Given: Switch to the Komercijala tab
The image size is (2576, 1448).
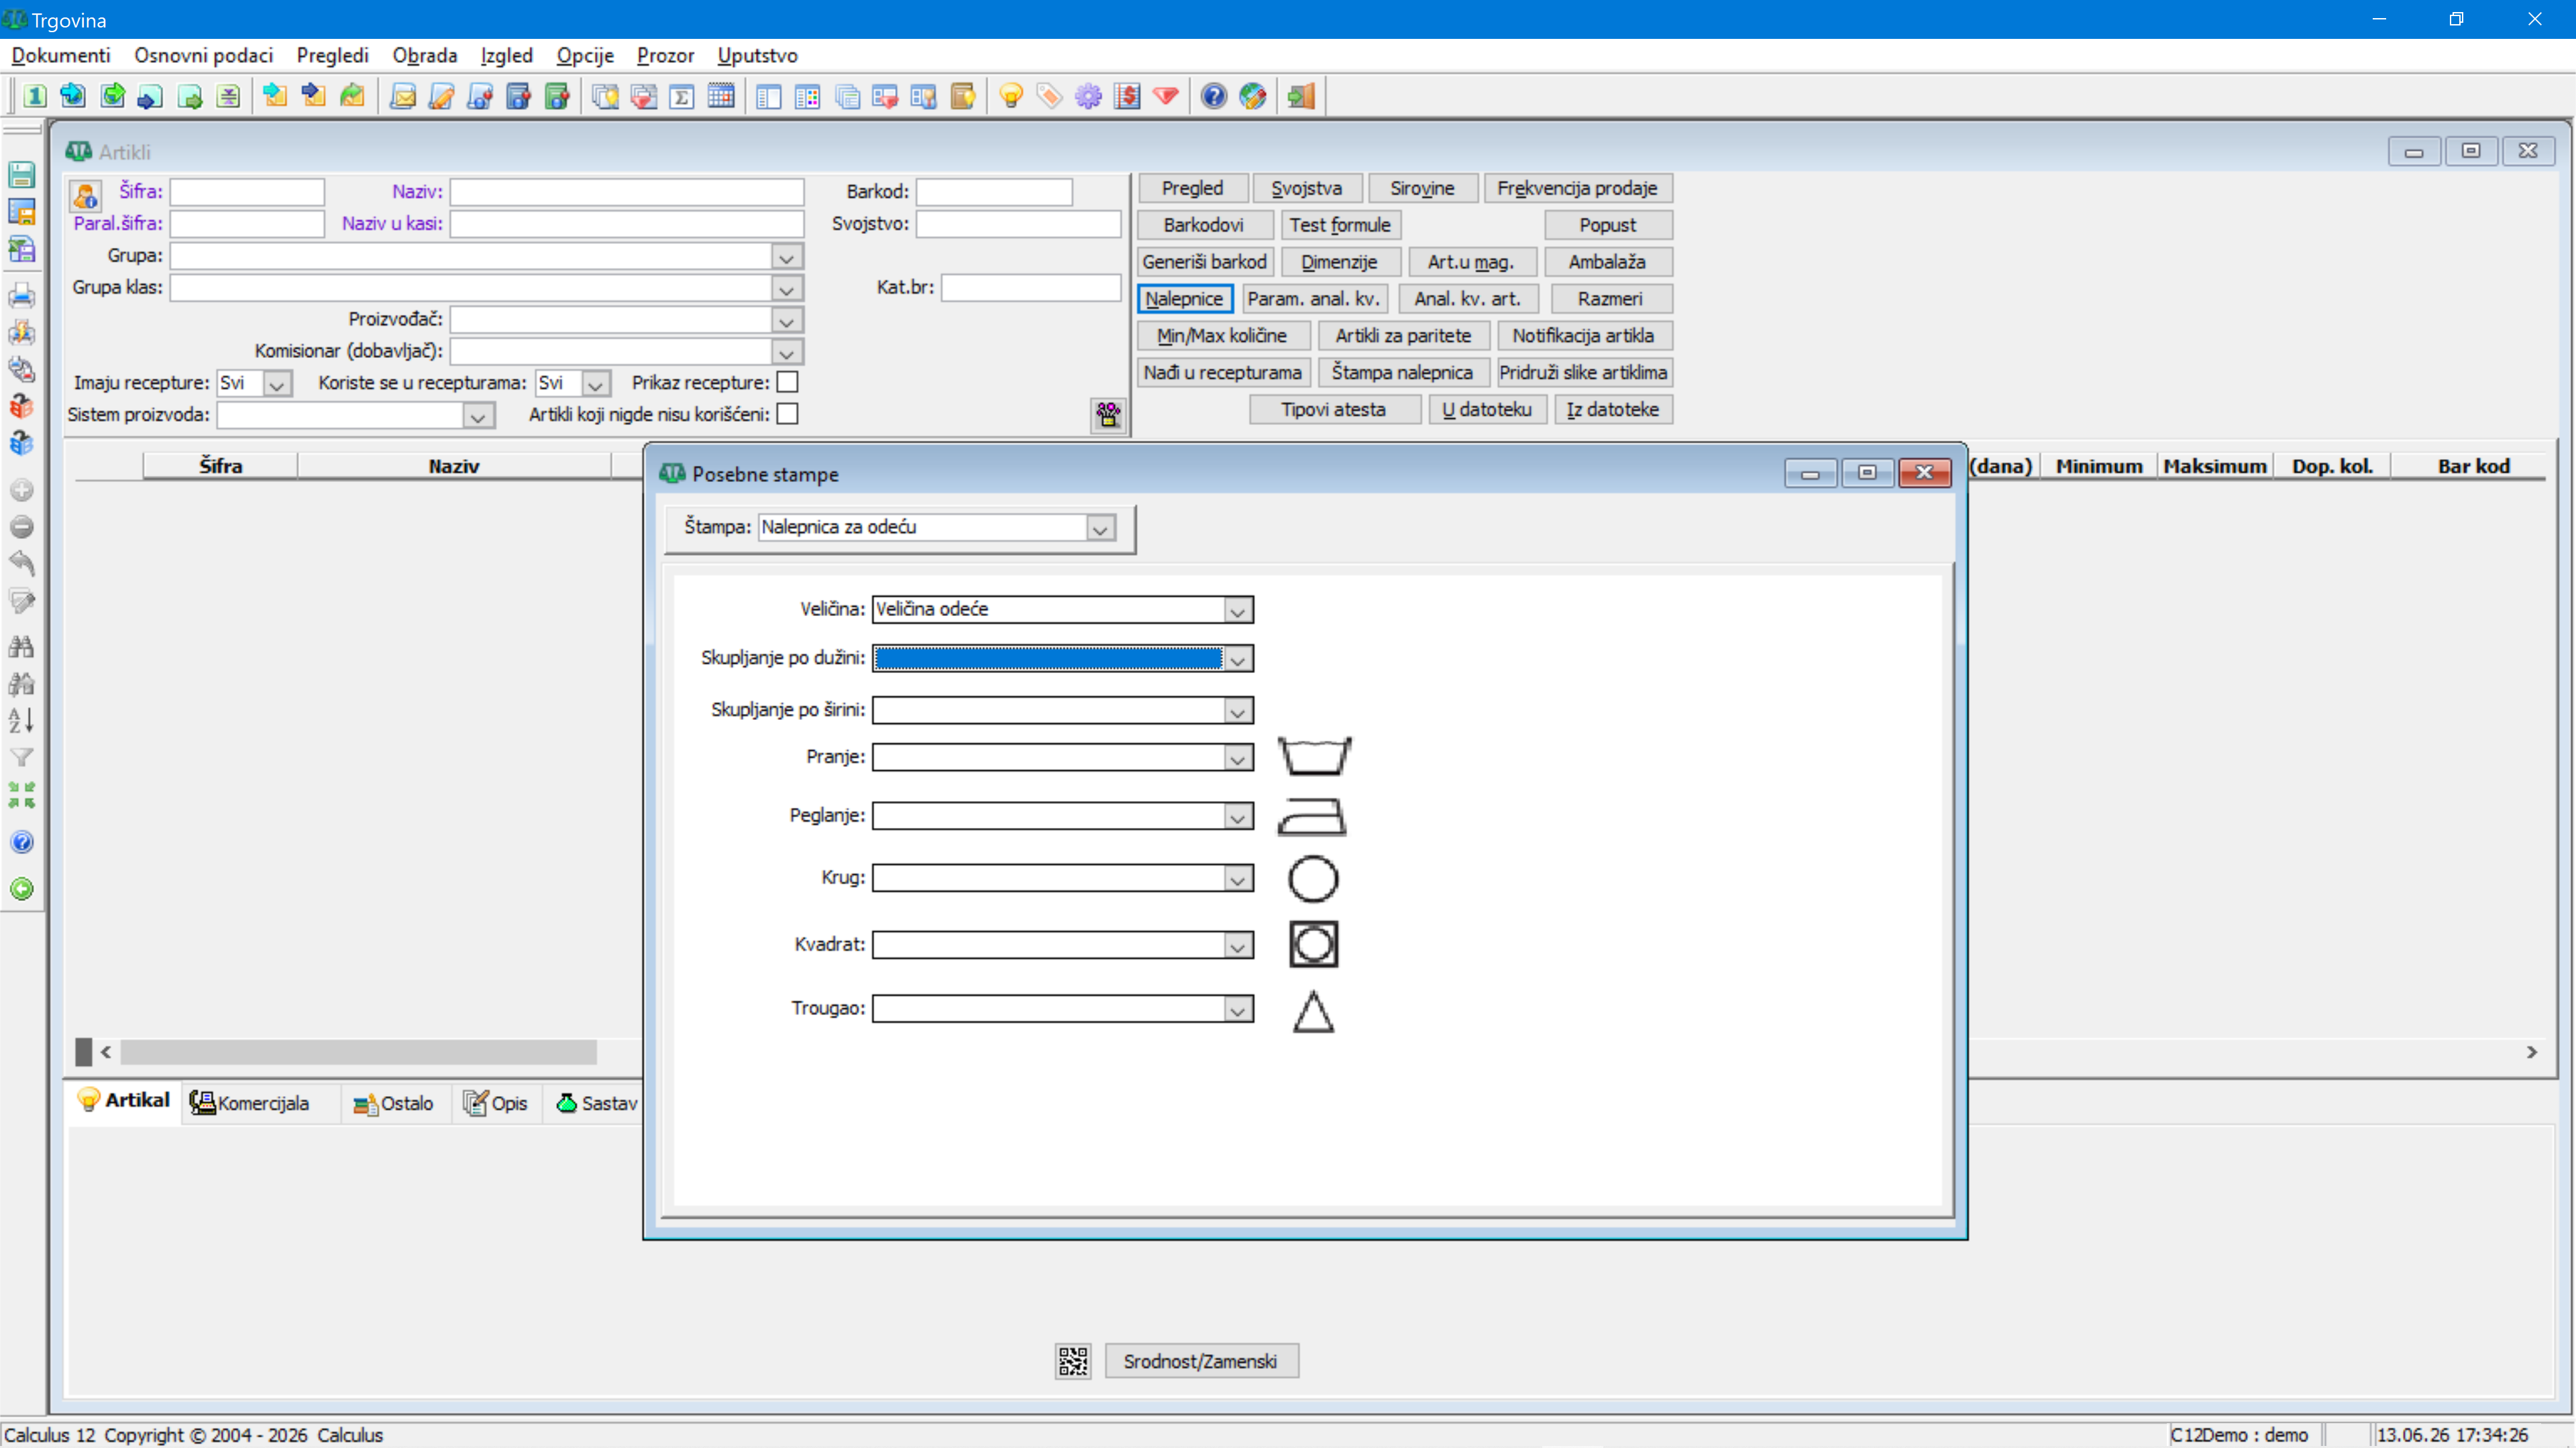Looking at the screenshot, I should click(x=250, y=1103).
